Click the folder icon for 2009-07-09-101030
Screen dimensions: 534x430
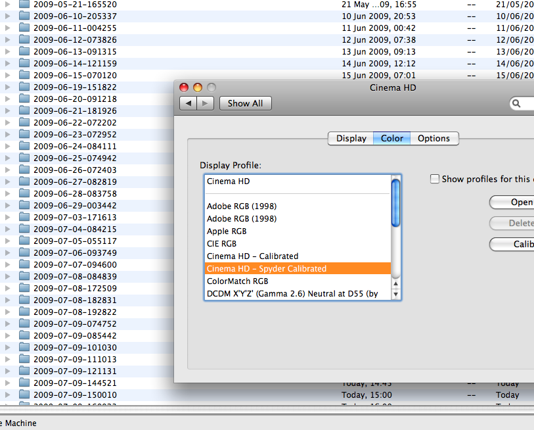point(24,347)
